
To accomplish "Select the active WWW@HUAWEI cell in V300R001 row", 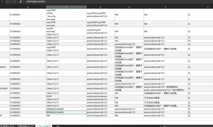I will (66, 112).
